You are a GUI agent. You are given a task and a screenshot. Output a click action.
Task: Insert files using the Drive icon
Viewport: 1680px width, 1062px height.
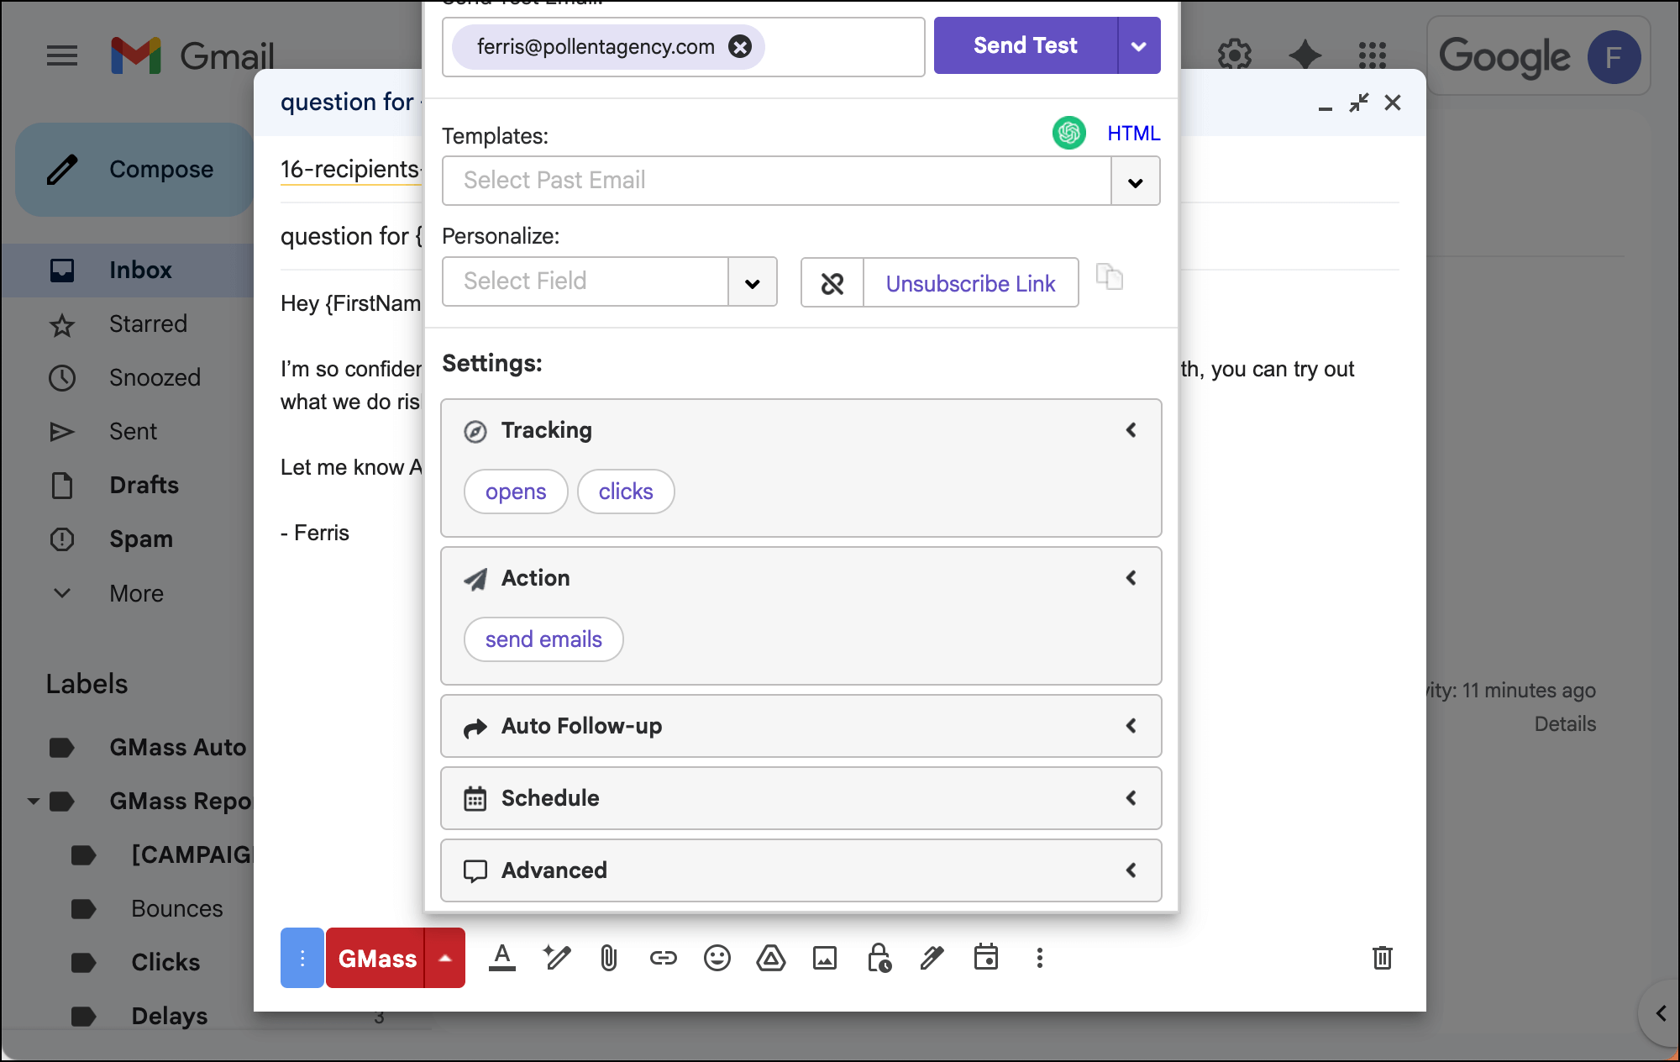tap(770, 958)
